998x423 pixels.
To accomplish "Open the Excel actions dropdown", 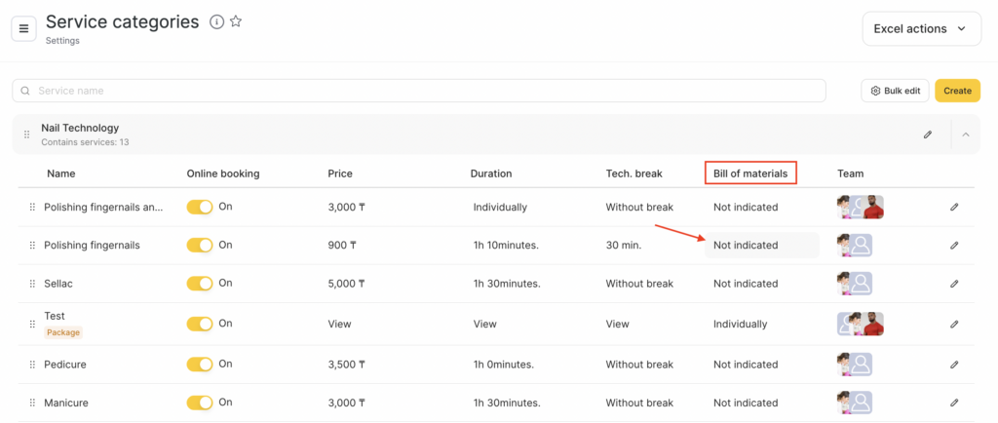I will click(921, 29).
